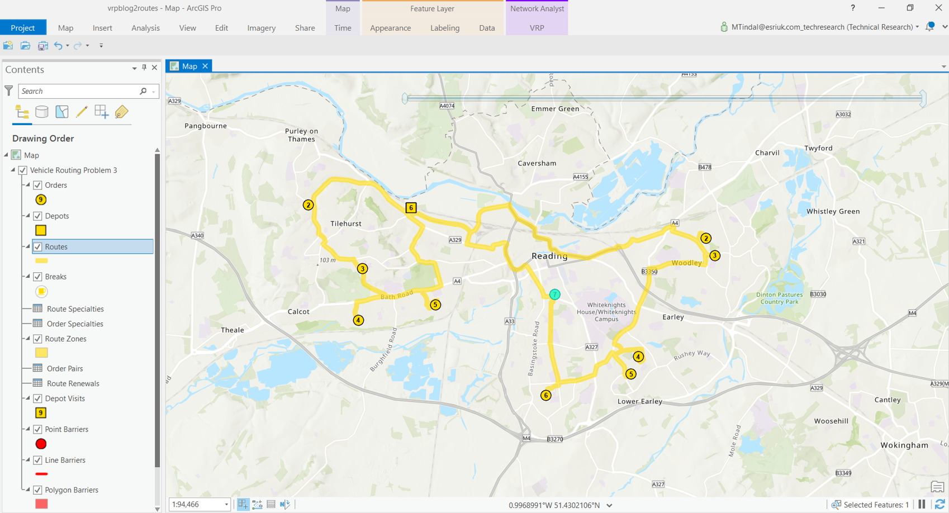This screenshot has height=513, width=949.
Task: Select List By Editing pencil icon
Action: pos(82,112)
